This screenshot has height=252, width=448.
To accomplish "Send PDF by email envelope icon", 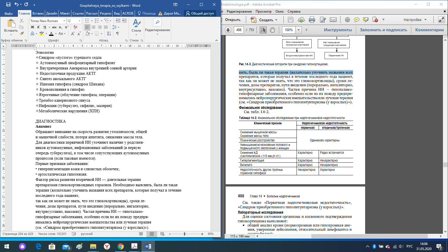I will point(333,20).
